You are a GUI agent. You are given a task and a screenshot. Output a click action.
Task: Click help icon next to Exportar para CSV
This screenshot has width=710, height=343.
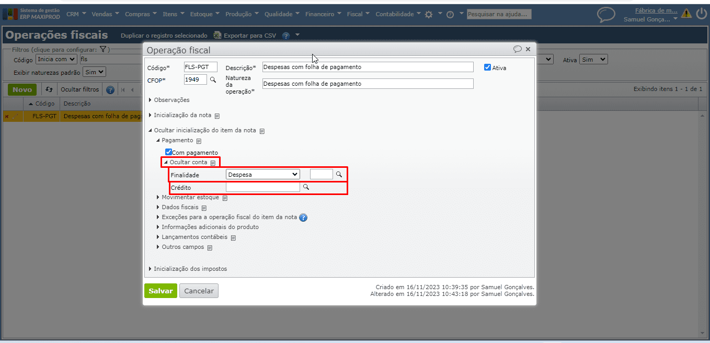[286, 36]
